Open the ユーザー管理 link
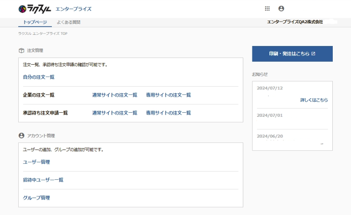 point(36,162)
